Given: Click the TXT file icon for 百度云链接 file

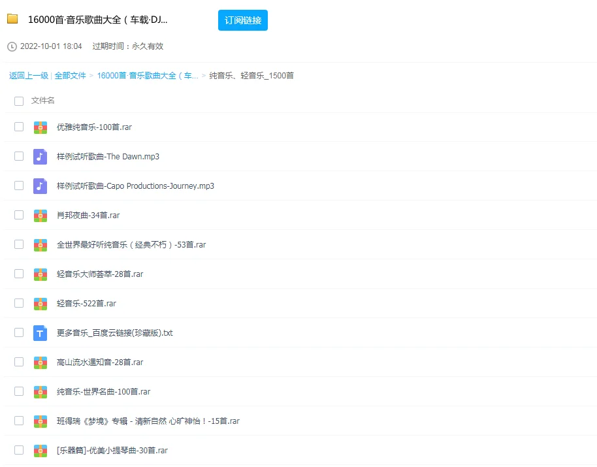Looking at the screenshot, I should (x=40, y=332).
